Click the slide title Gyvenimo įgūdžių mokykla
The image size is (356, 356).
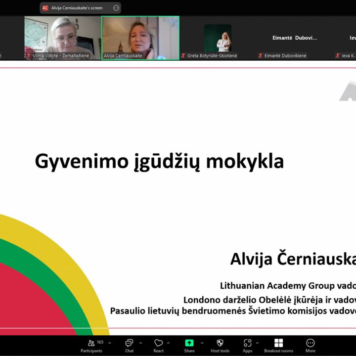click(x=159, y=161)
